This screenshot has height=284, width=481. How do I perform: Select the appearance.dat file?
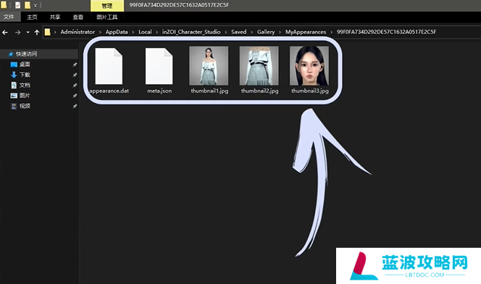(x=109, y=70)
